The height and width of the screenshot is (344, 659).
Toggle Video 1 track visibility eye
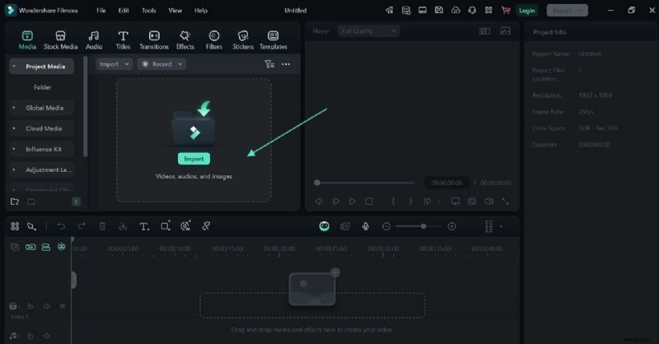63,306
